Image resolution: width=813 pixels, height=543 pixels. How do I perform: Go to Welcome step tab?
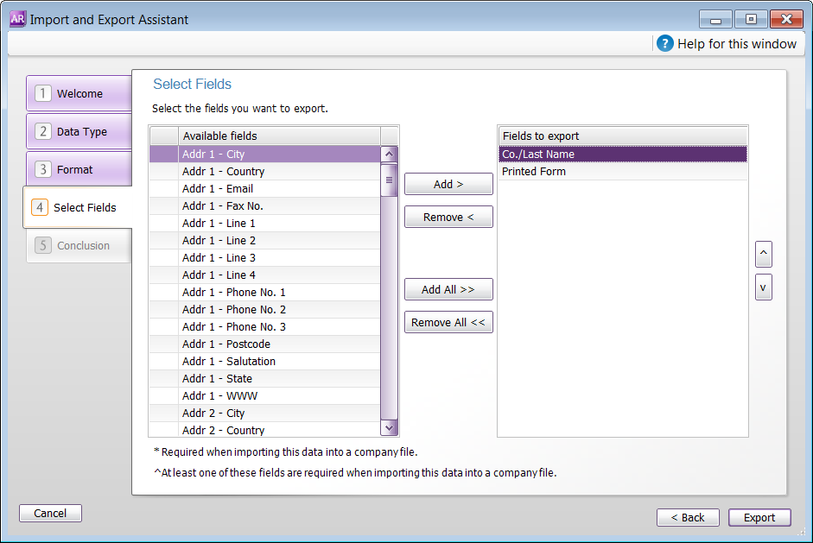[79, 93]
